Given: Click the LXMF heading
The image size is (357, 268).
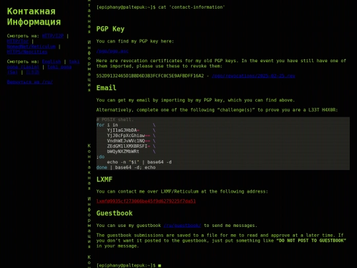Looking at the screenshot, I should pos(104,179).
